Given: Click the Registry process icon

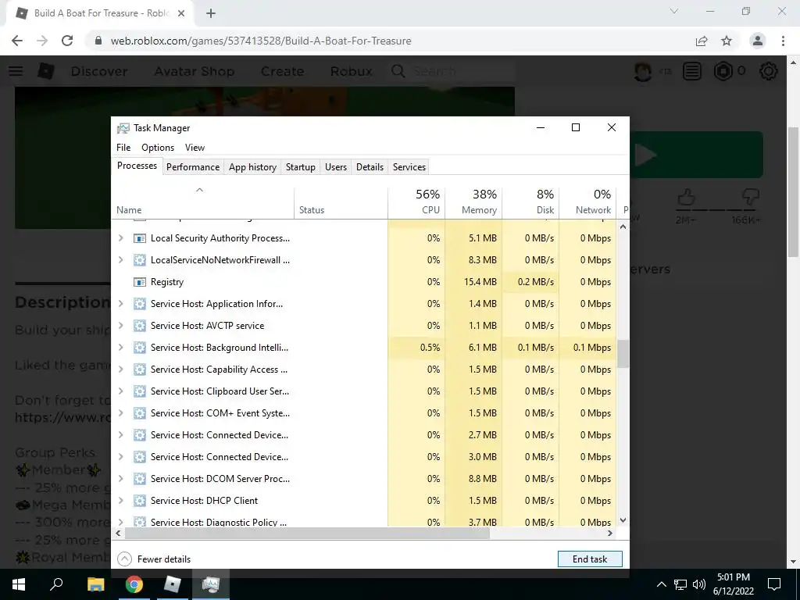Looking at the screenshot, I should (140, 282).
